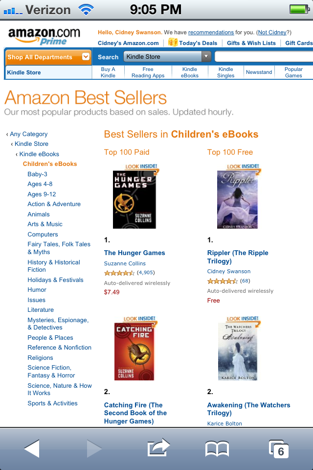The image size is (313, 470).
Task: Open The Hunger Games title link
Action: click(134, 253)
